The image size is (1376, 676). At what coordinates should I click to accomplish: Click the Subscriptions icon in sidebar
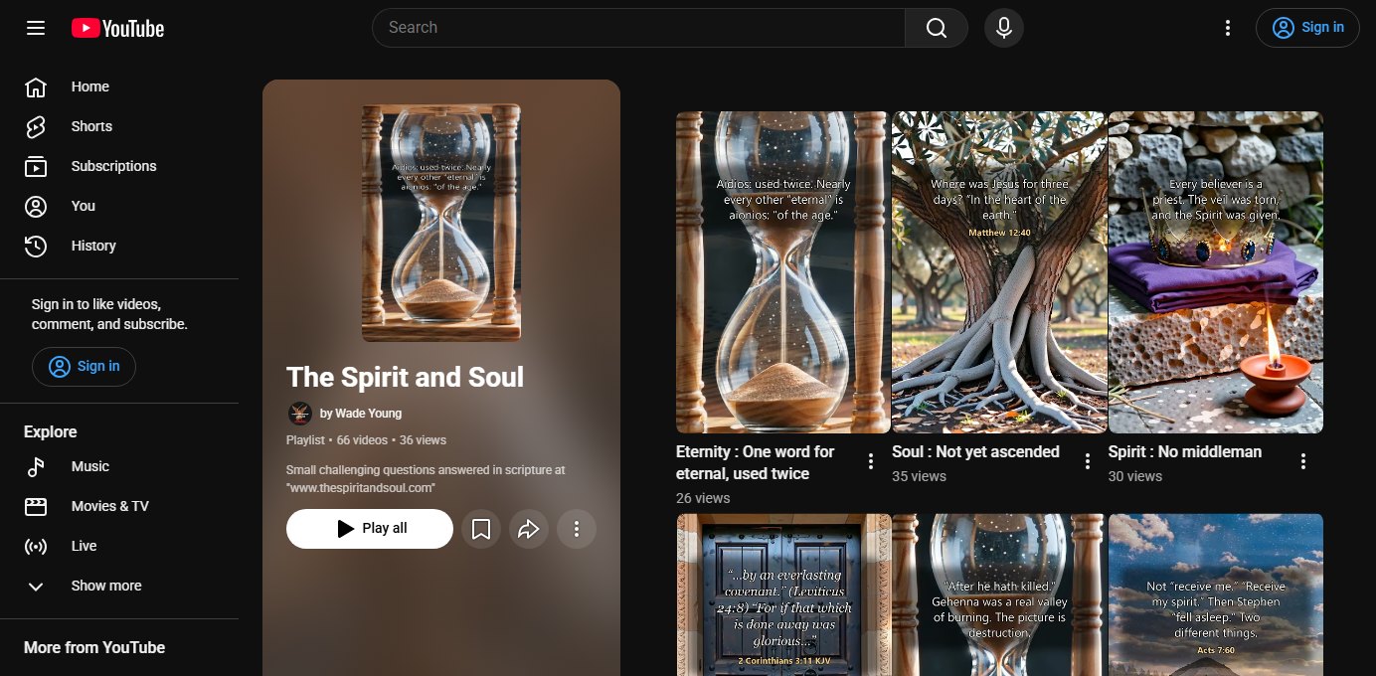coord(36,166)
